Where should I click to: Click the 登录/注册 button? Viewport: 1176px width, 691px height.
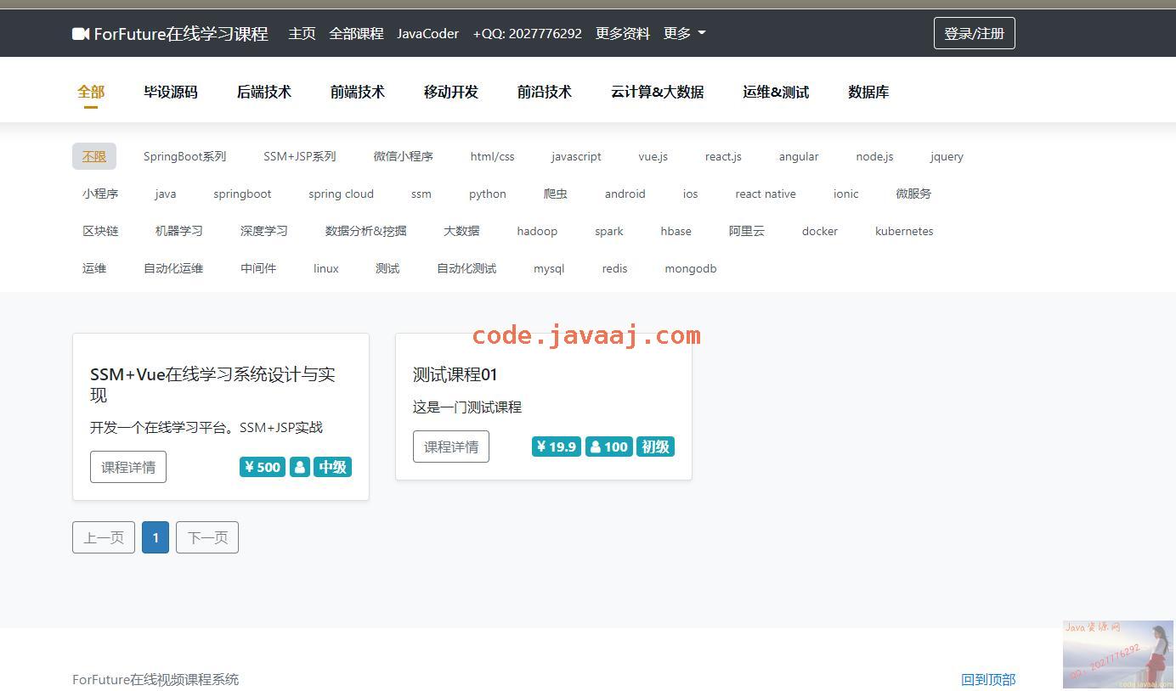(974, 33)
